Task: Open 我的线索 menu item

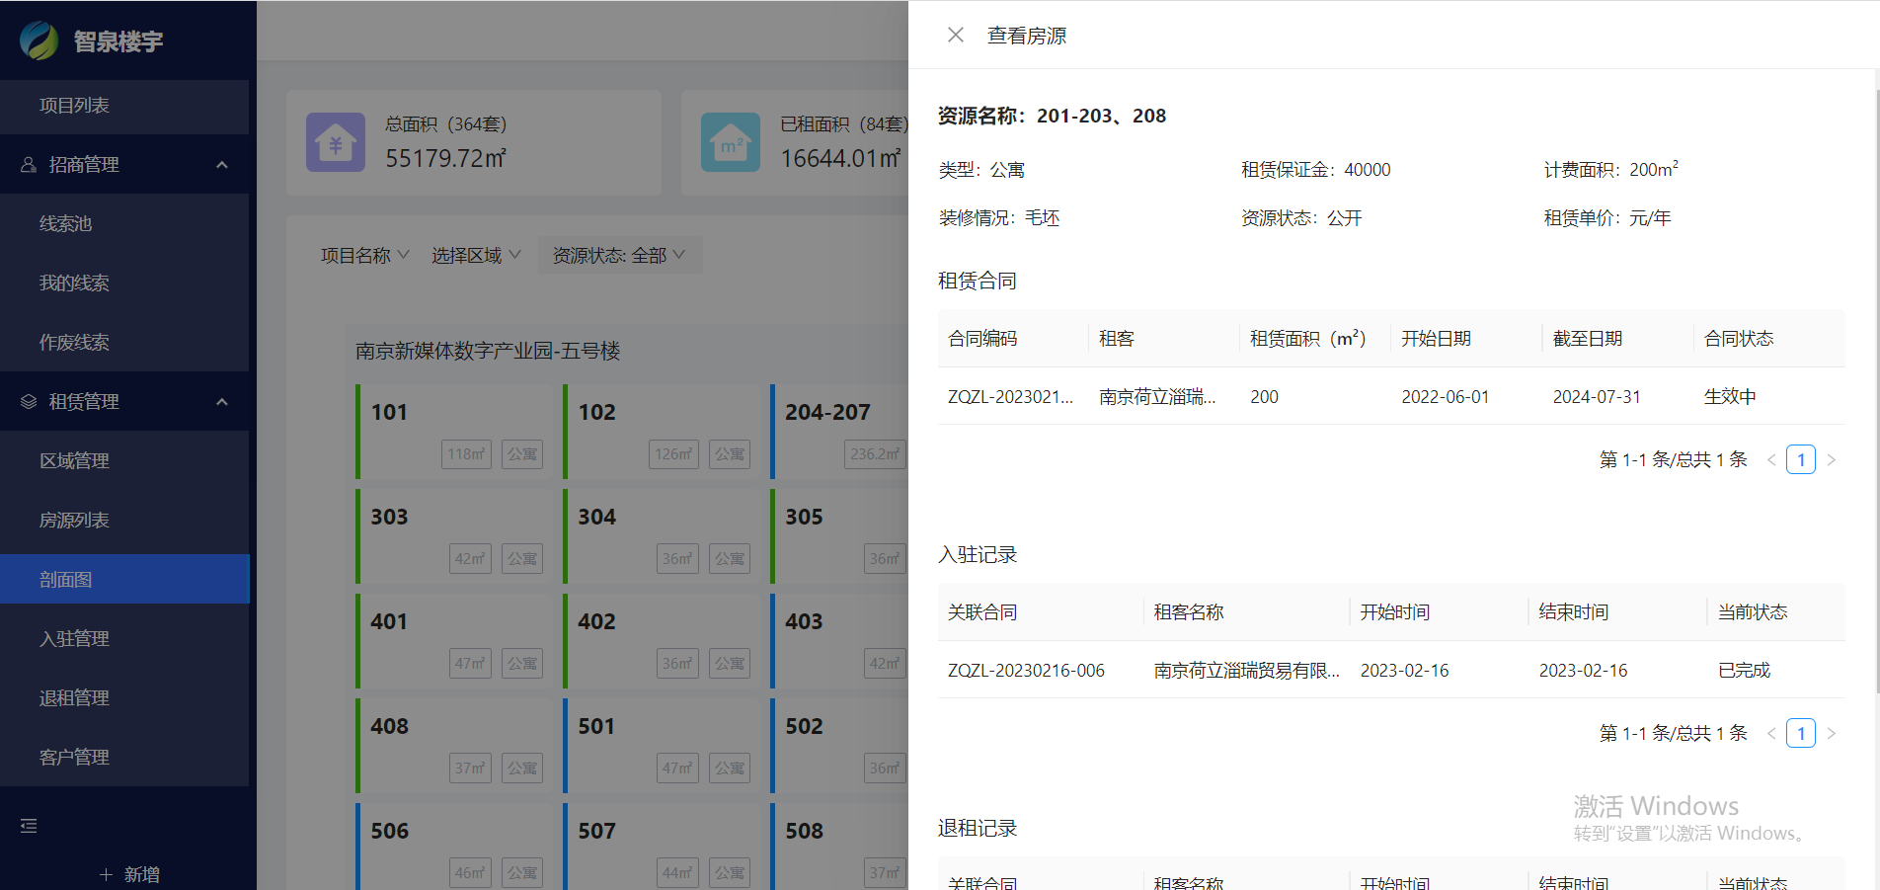Action: point(124,283)
